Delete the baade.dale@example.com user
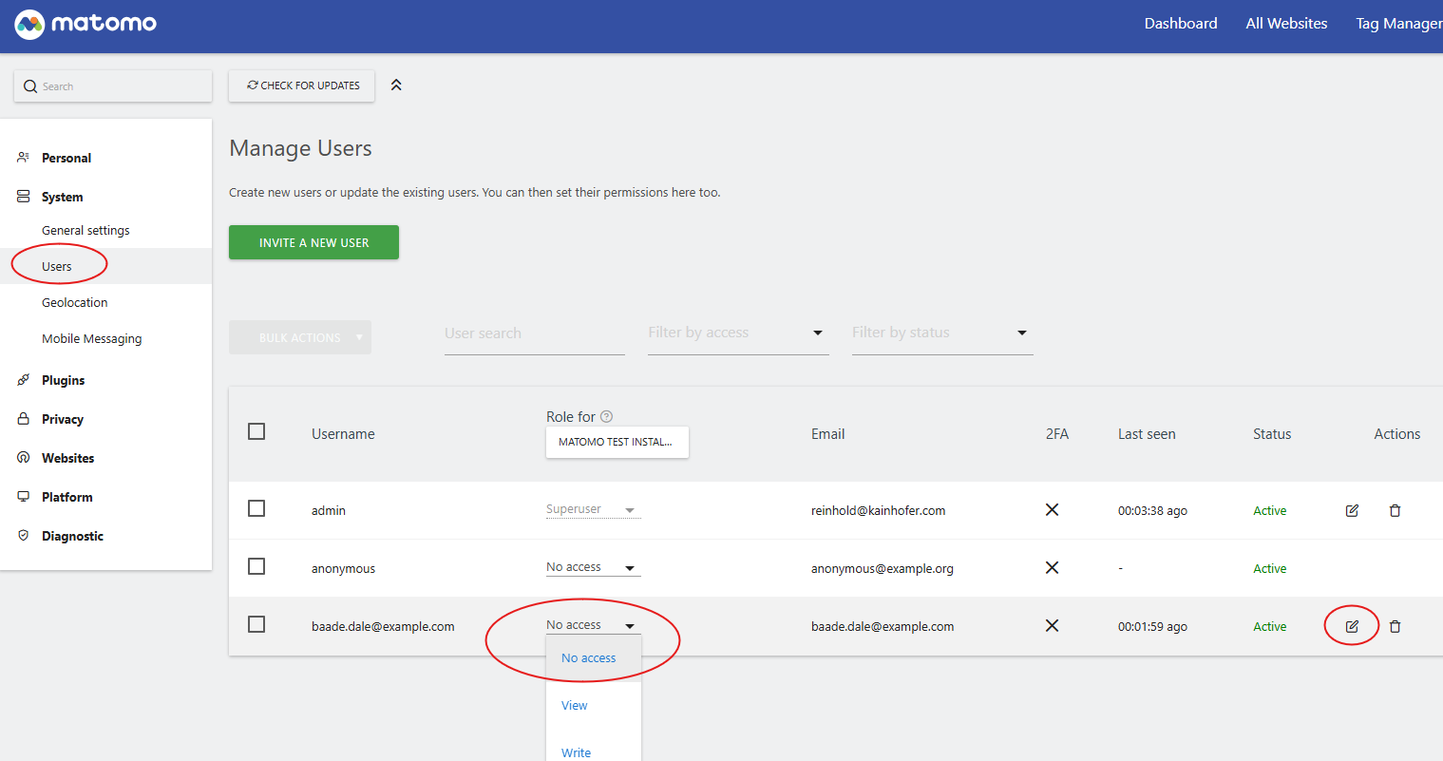Screen dimensions: 1443x761 [x=1395, y=626]
